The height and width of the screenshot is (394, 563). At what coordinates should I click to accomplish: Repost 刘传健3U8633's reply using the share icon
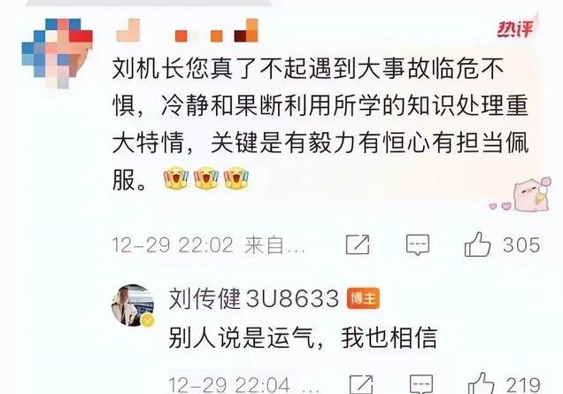pos(361,384)
